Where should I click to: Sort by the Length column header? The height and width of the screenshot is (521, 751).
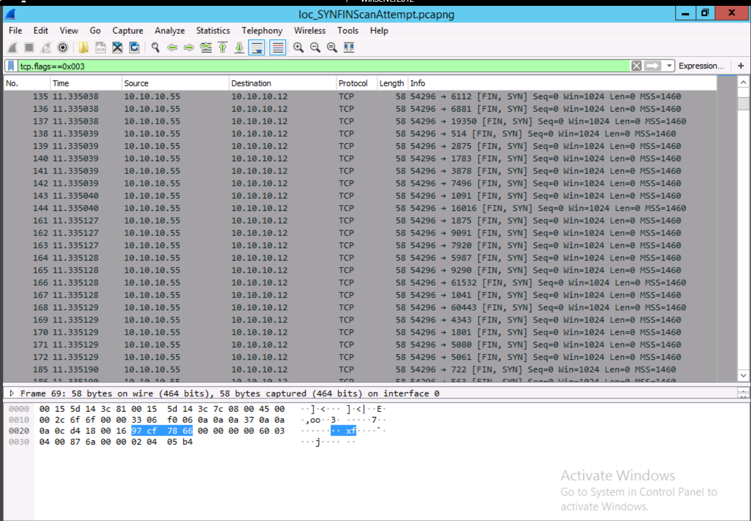(392, 83)
